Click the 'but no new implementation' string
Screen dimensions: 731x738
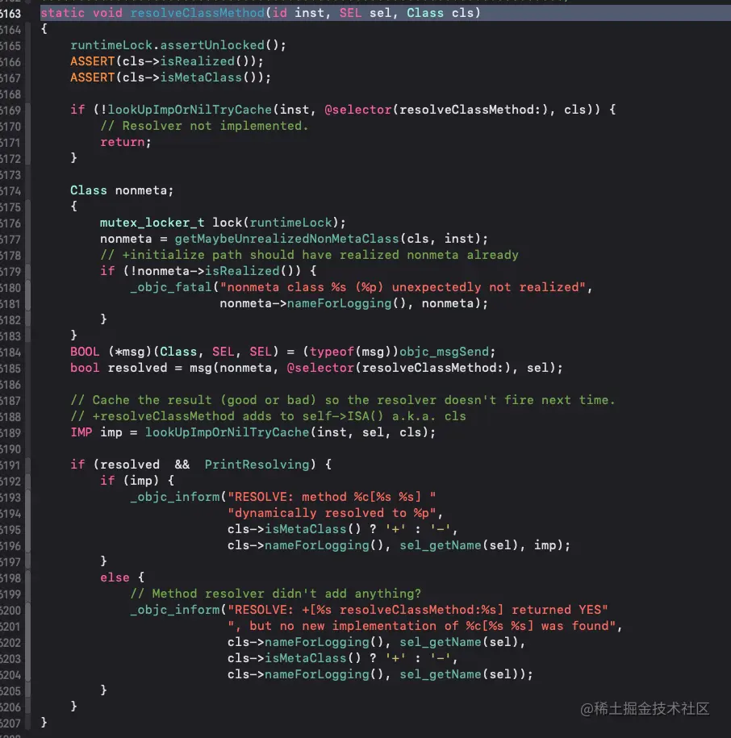tap(422, 626)
